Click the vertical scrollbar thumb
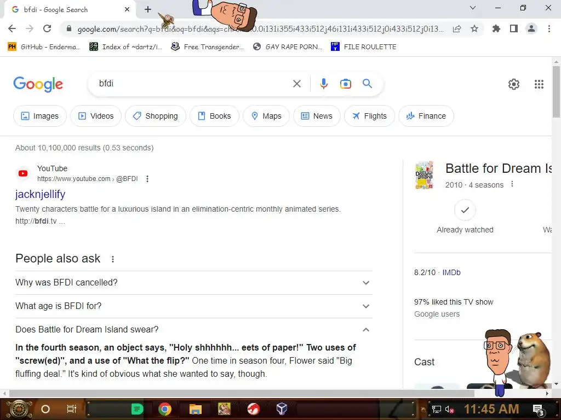The image size is (561, 420). coord(556,92)
